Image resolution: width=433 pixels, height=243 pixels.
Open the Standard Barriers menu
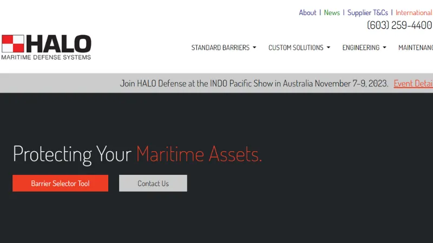(220, 48)
